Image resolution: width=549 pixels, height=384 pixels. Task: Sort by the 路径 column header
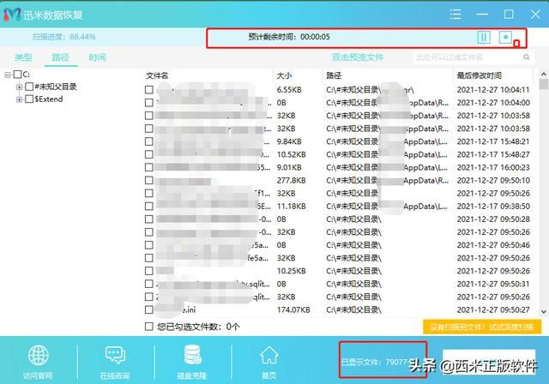pos(334,75)
